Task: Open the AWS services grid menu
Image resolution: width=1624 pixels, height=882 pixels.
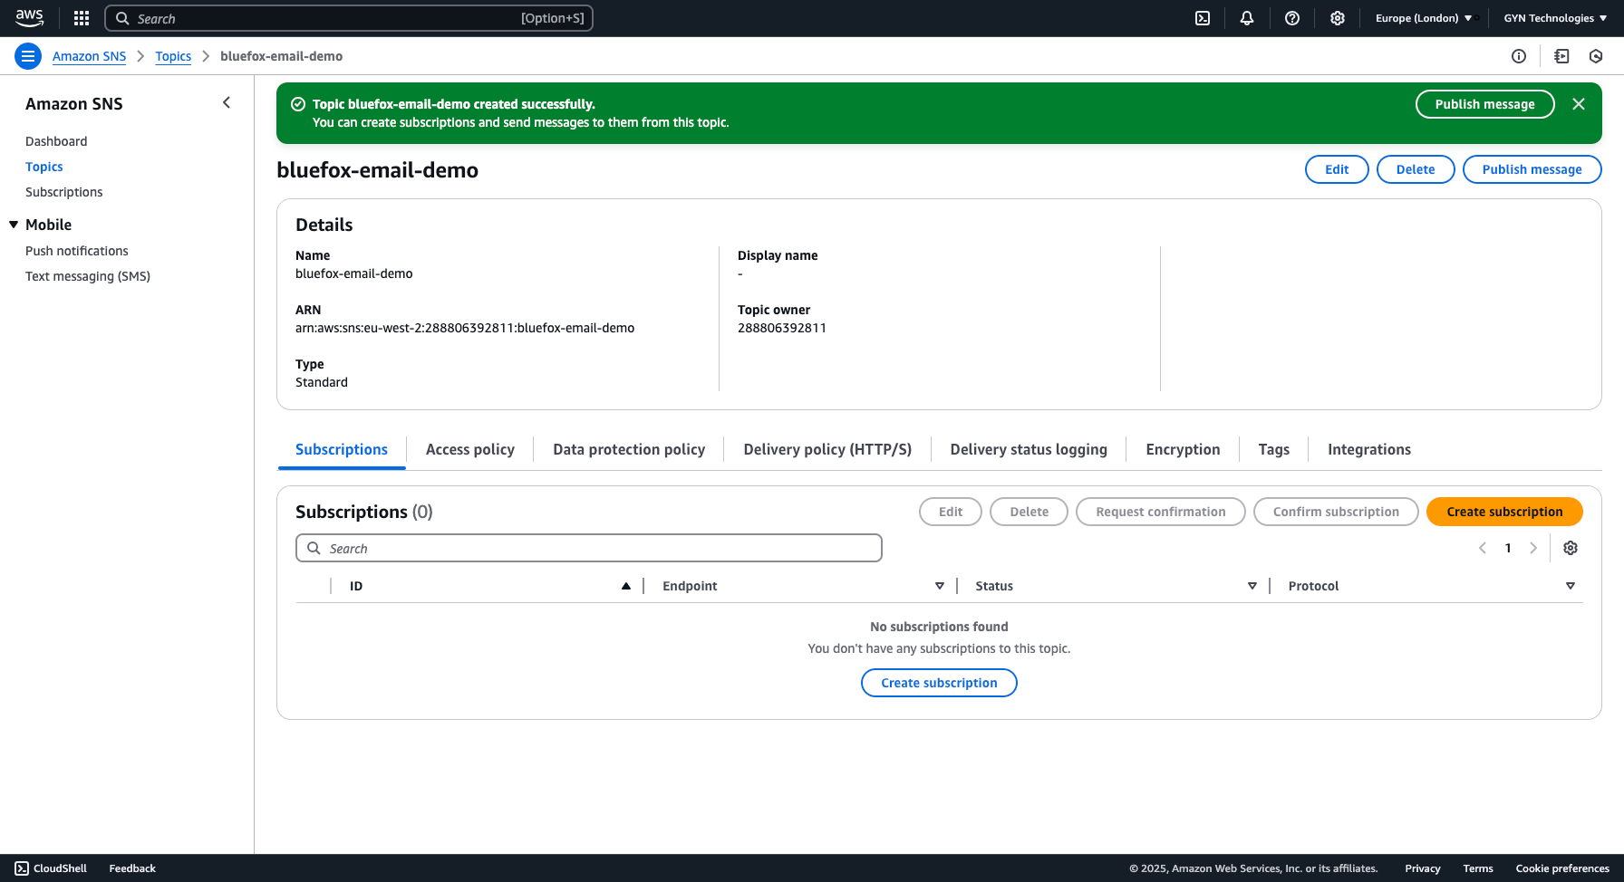Action: point(81,17)
